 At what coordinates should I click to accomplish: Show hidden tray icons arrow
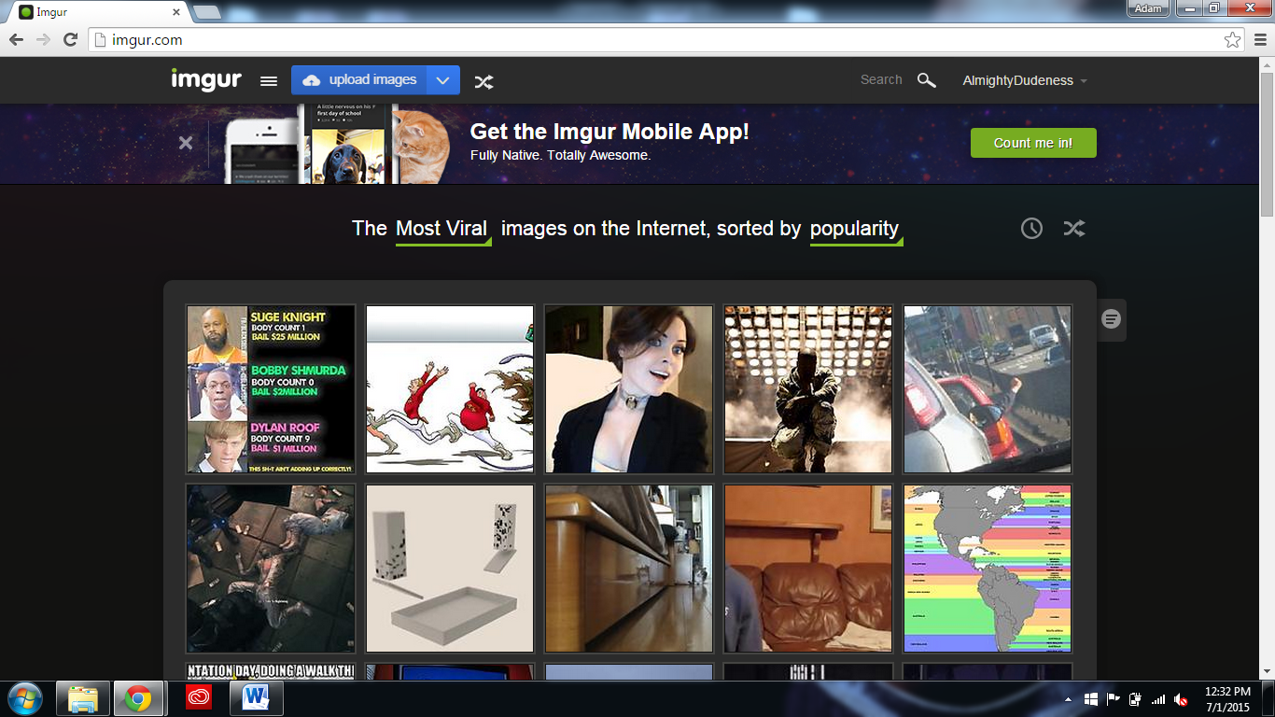click(x=1068, y=699)
